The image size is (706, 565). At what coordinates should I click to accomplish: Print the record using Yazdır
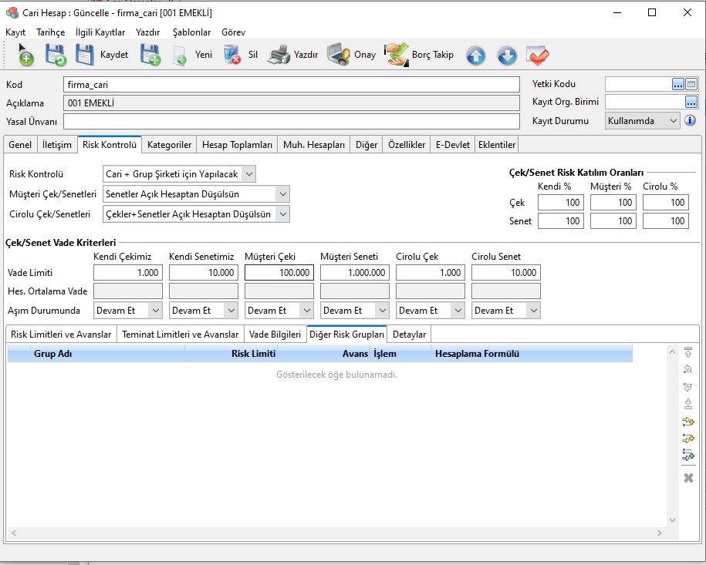[292, 55]
